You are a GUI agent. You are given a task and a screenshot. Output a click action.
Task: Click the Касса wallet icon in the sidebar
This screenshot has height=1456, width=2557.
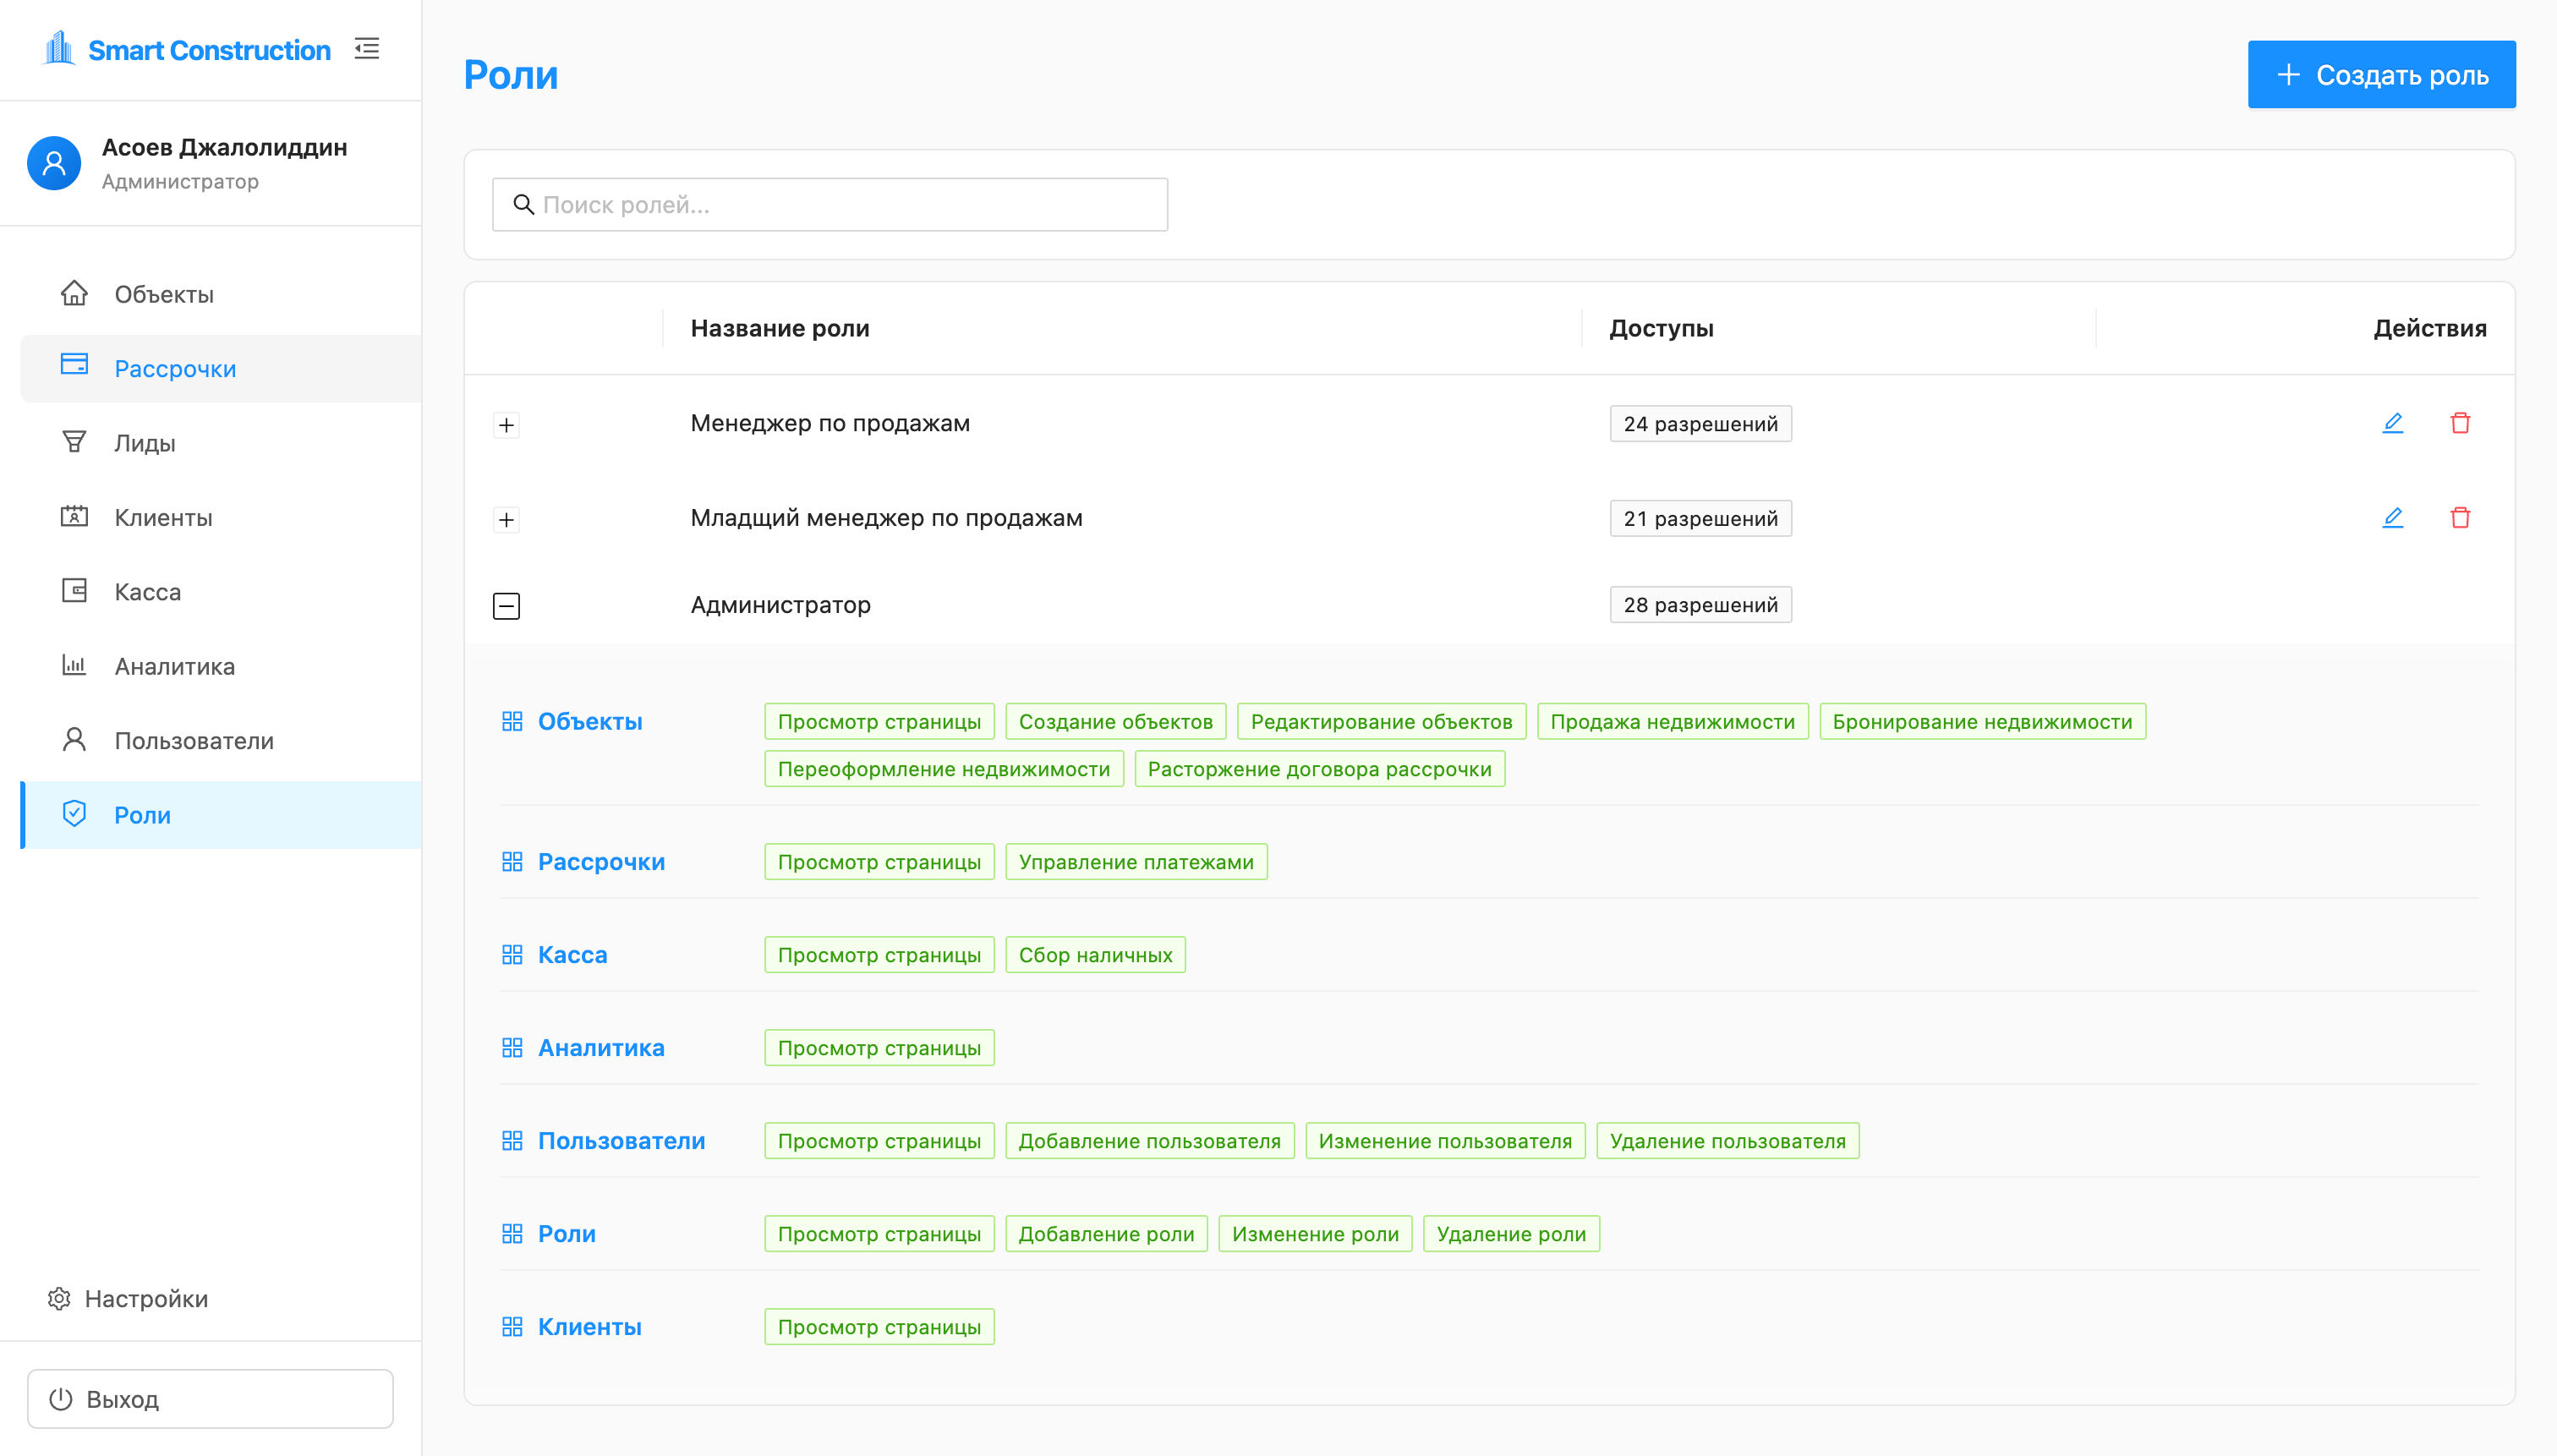point(74,590)
